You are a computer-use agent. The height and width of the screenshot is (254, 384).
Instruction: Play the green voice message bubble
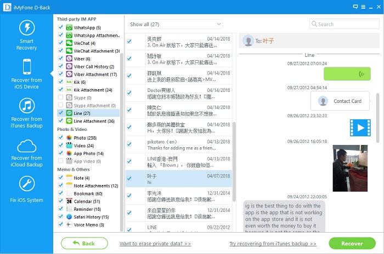347,74
